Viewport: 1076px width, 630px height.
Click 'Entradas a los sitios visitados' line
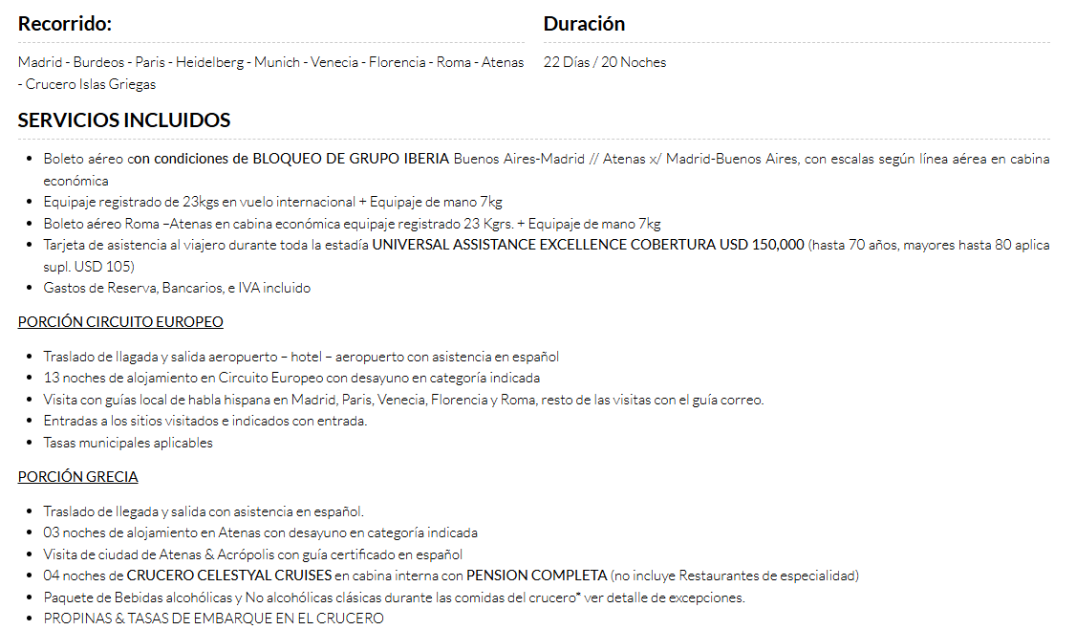tap(205, 421)
